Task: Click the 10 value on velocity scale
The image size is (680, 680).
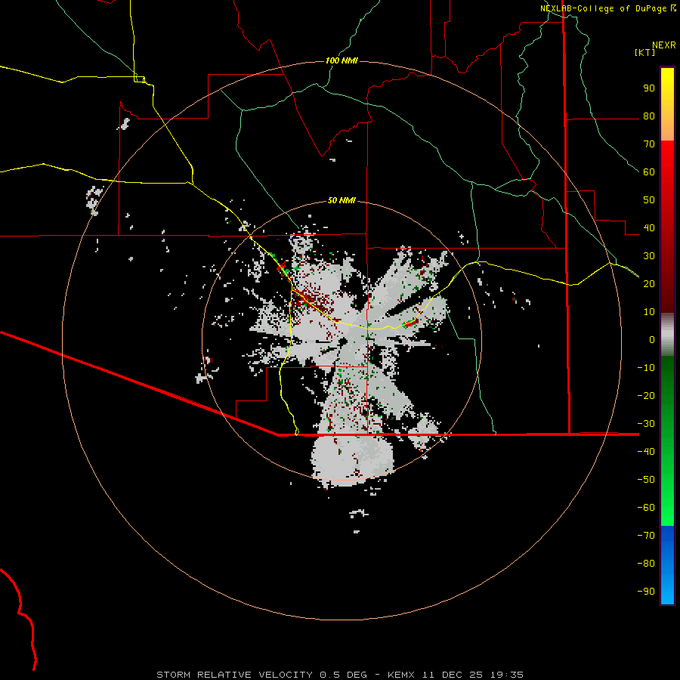Action: click(x=649, y=312)
